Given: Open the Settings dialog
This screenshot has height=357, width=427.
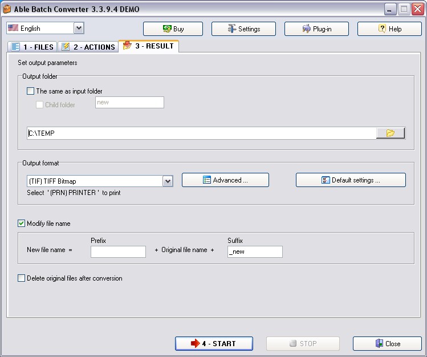Looking at the screenshot, I should [243, 29].
